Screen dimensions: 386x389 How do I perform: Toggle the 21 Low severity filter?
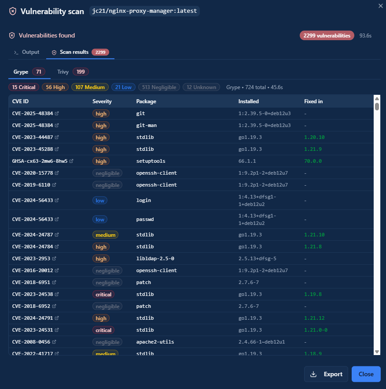pos(123,87)
